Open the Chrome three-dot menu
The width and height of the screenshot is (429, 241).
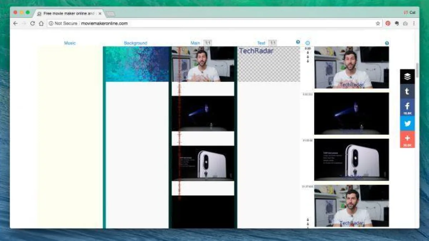414,24
